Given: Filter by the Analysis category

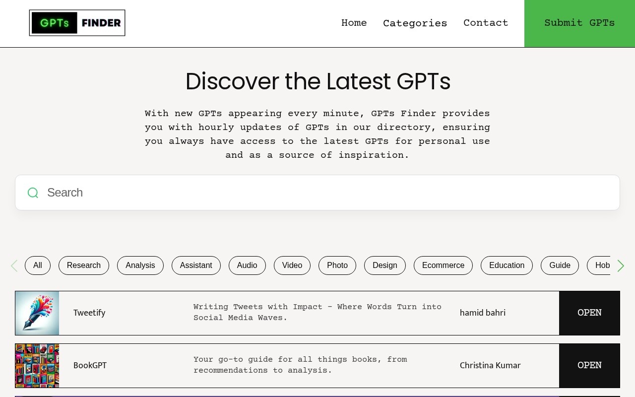Looking at the screenshot, I should pyautogui.click(x=140, y=265).
